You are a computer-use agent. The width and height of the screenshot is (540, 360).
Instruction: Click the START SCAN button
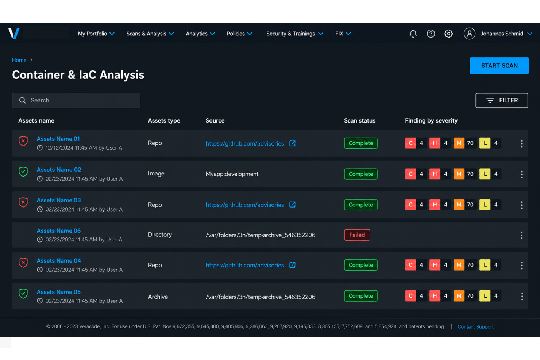(x=499, y=66)
